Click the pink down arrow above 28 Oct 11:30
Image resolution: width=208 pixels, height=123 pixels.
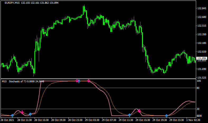[22, 112]
